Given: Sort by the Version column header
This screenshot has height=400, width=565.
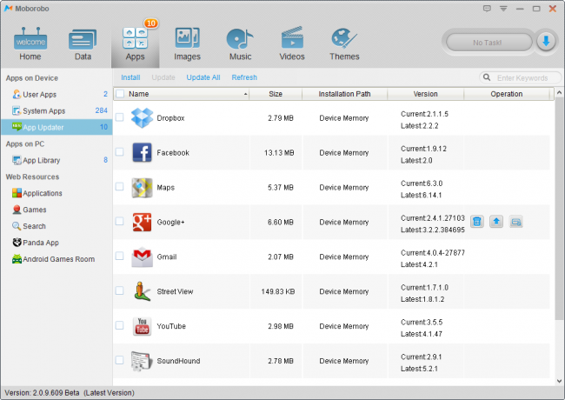Looking at the screenshot, I should point(426,94).
